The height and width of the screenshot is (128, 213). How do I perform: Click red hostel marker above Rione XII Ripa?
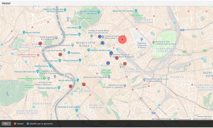84,84
